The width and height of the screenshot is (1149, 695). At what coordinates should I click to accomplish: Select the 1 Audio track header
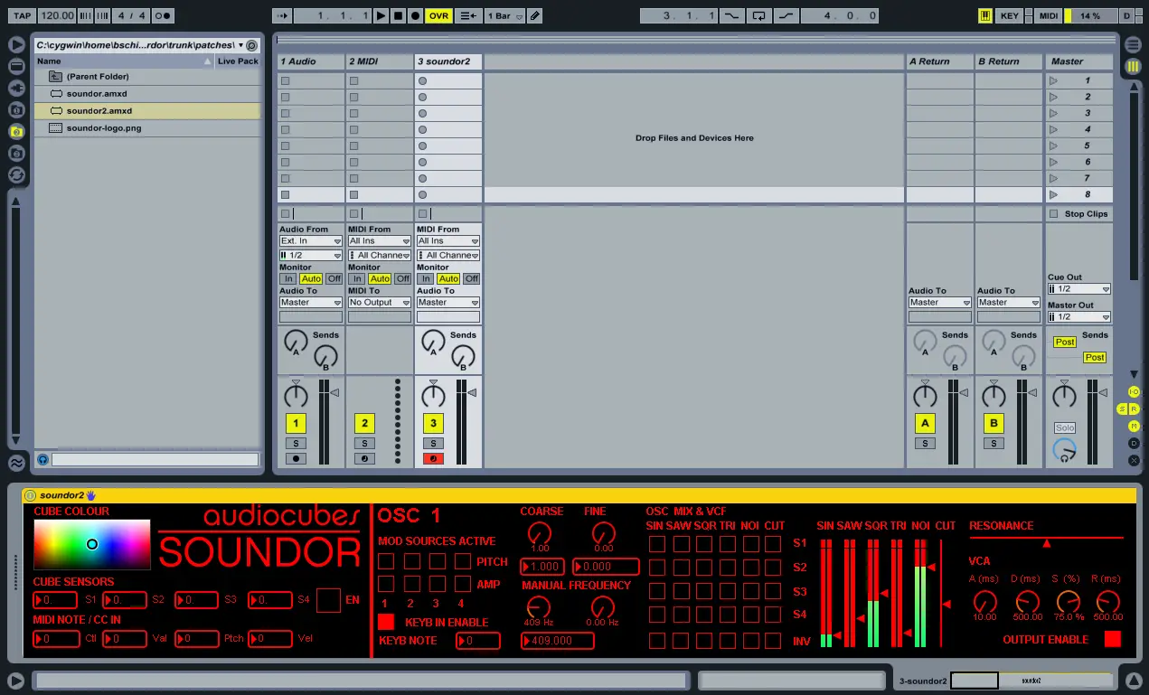pyautogui.click(x=311, y=61)
